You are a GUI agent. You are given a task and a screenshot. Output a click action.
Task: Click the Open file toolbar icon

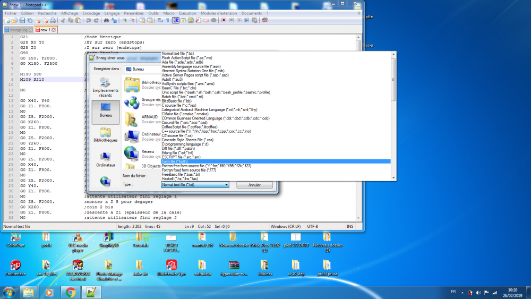click(14, 20)
